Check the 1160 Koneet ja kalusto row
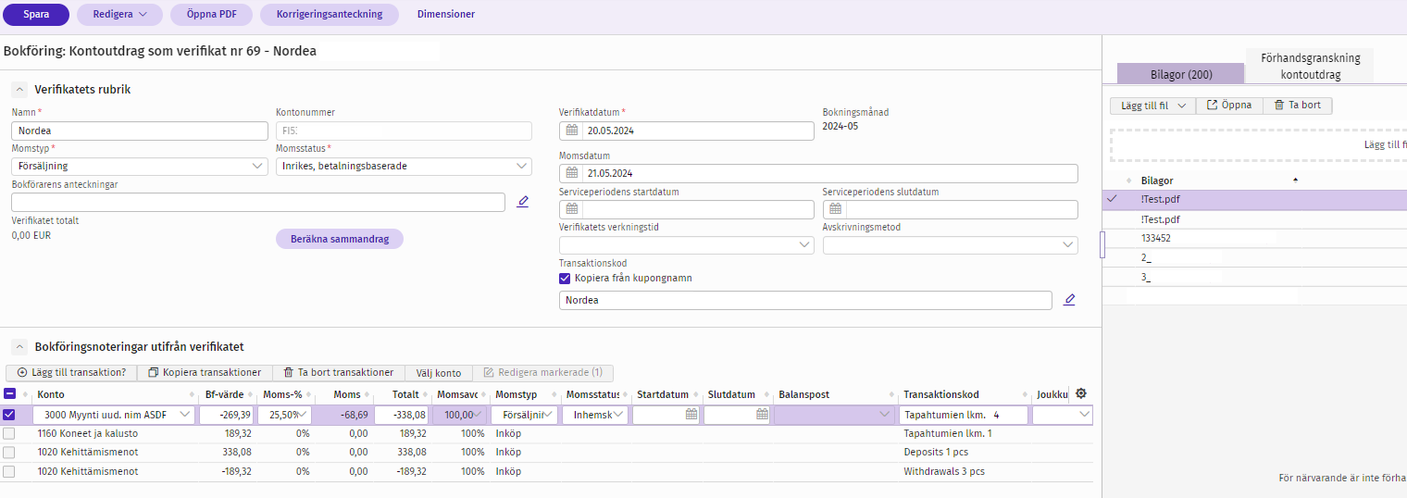Viewport: 1407px width, 498px height. [9, 433]
